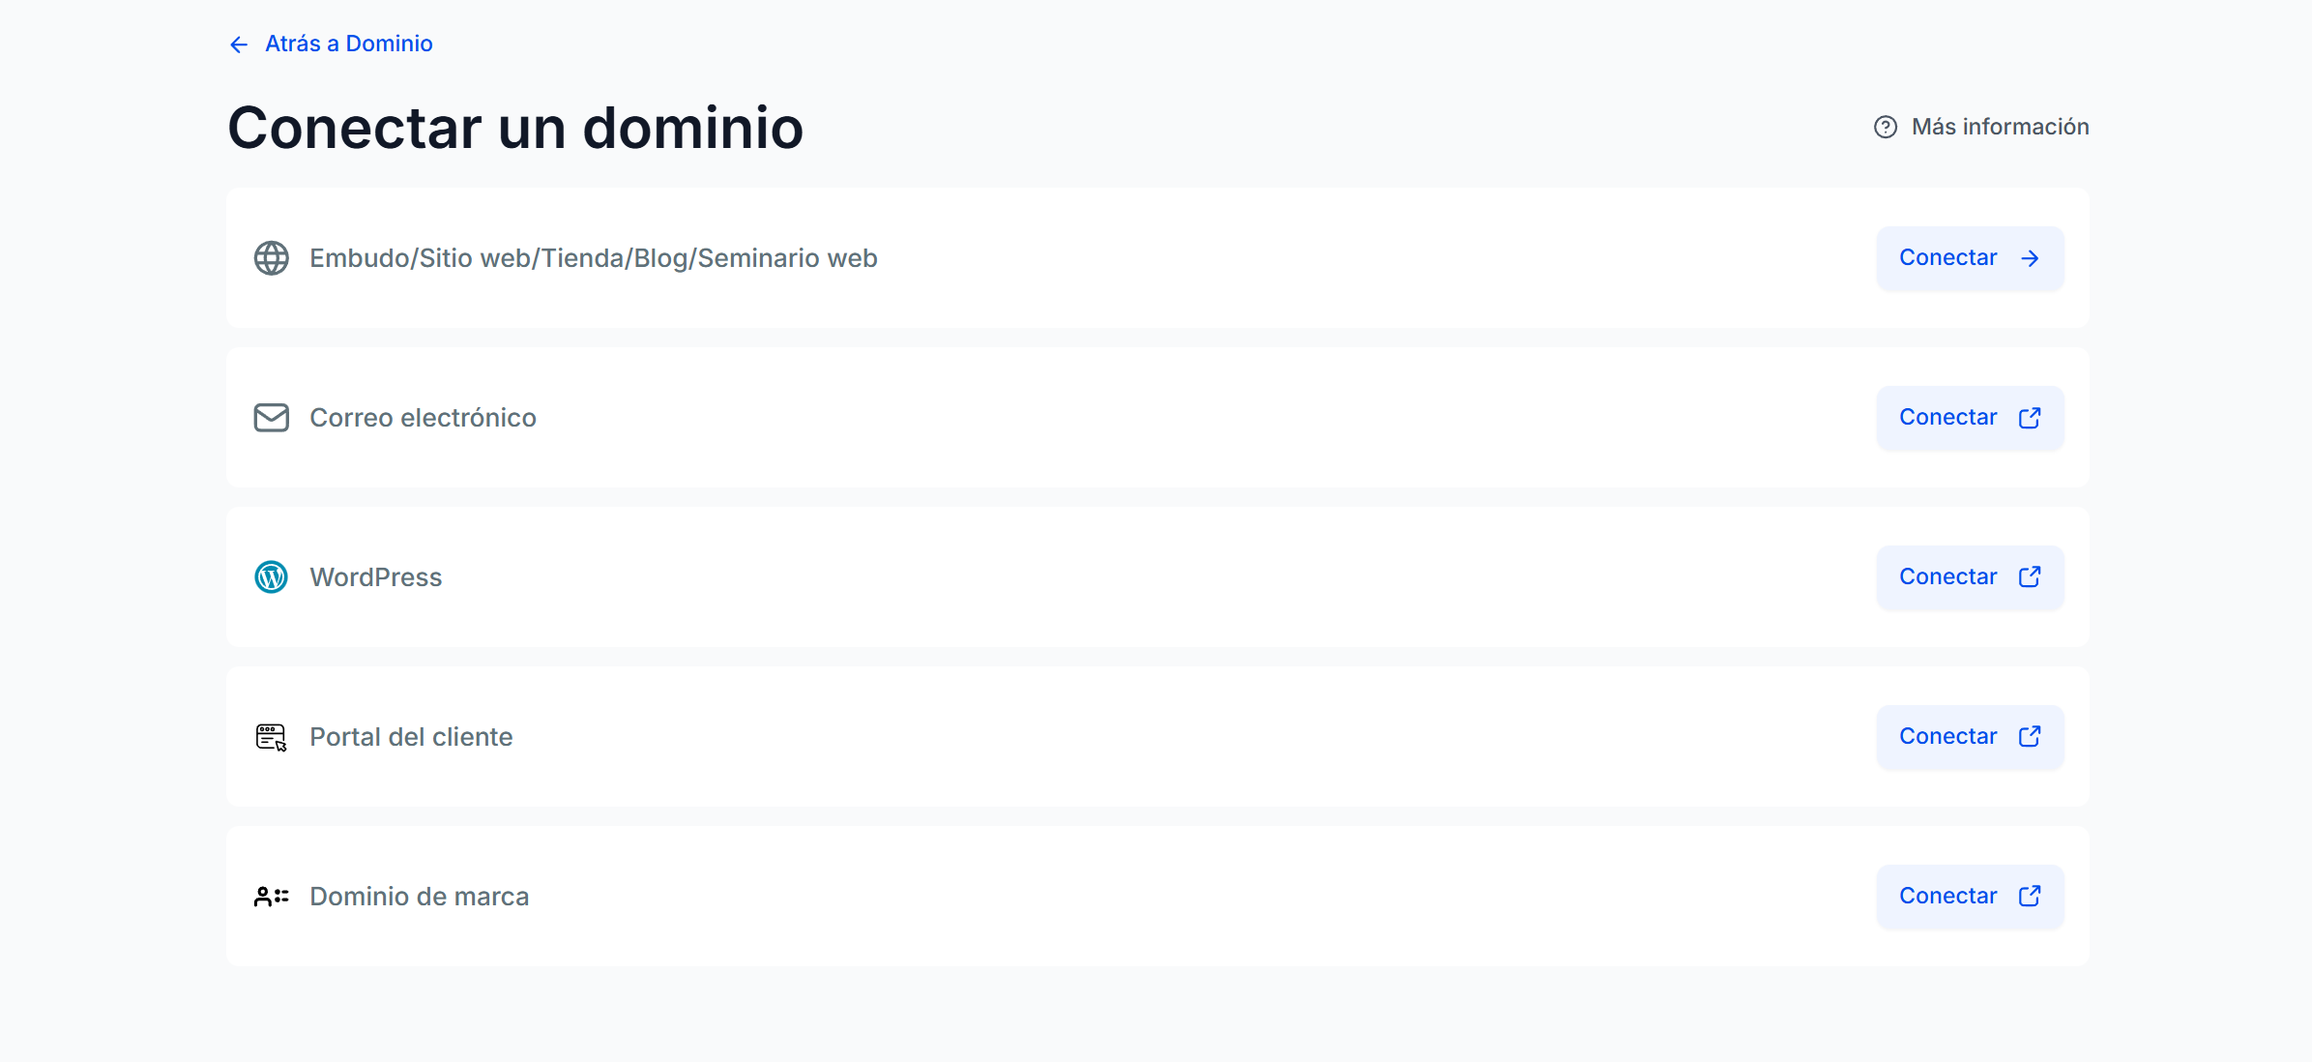This screenshot has height=1062, width=2312.
Task: Click the external link icon for Correo electrónico
Action: point(2030,417)
